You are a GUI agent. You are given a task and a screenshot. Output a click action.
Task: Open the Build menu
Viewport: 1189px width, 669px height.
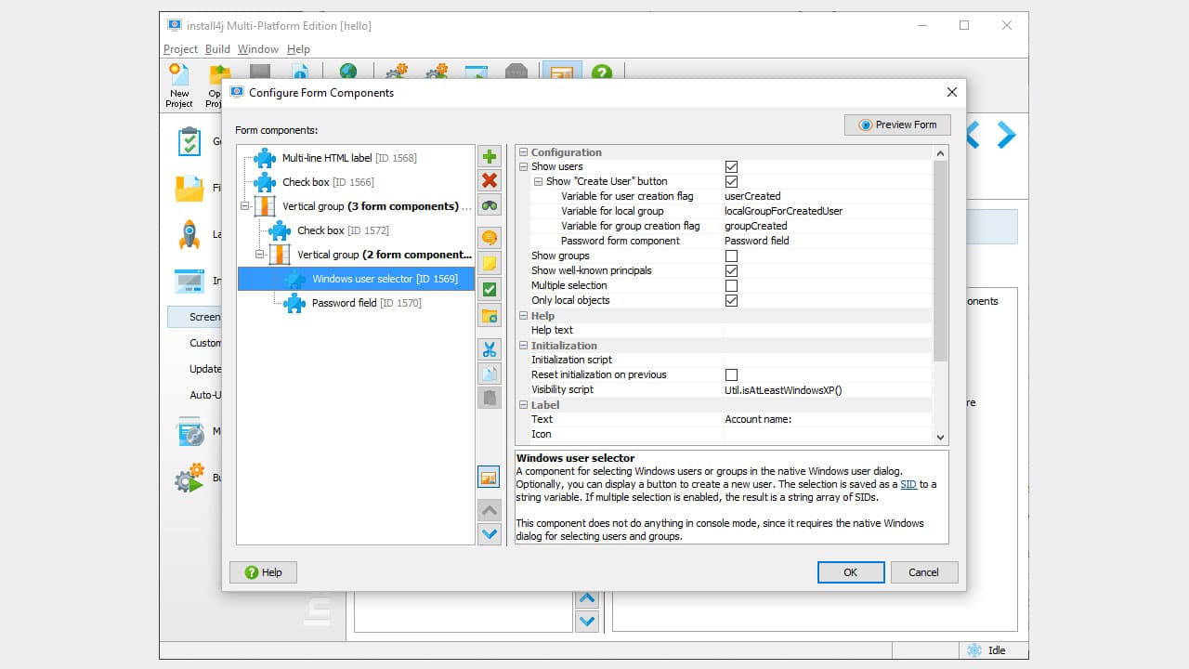click(216, 48)
